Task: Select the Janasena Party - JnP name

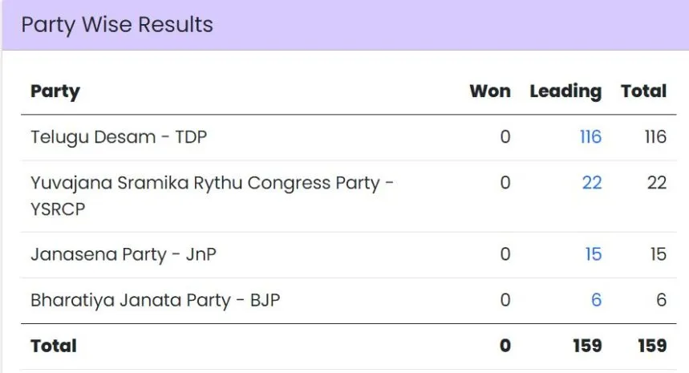Action: click(x=124, y=254)
